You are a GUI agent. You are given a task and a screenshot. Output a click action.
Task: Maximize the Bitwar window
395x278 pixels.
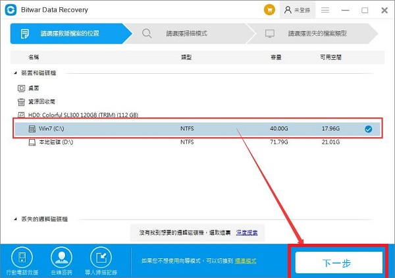tap(365, 11)
